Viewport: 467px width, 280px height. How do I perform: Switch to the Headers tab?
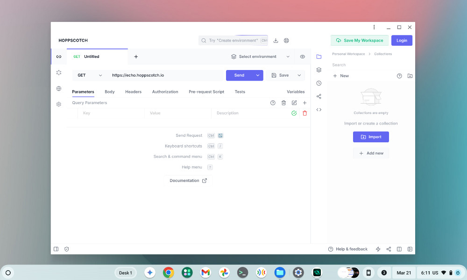[x=133, y=91]
